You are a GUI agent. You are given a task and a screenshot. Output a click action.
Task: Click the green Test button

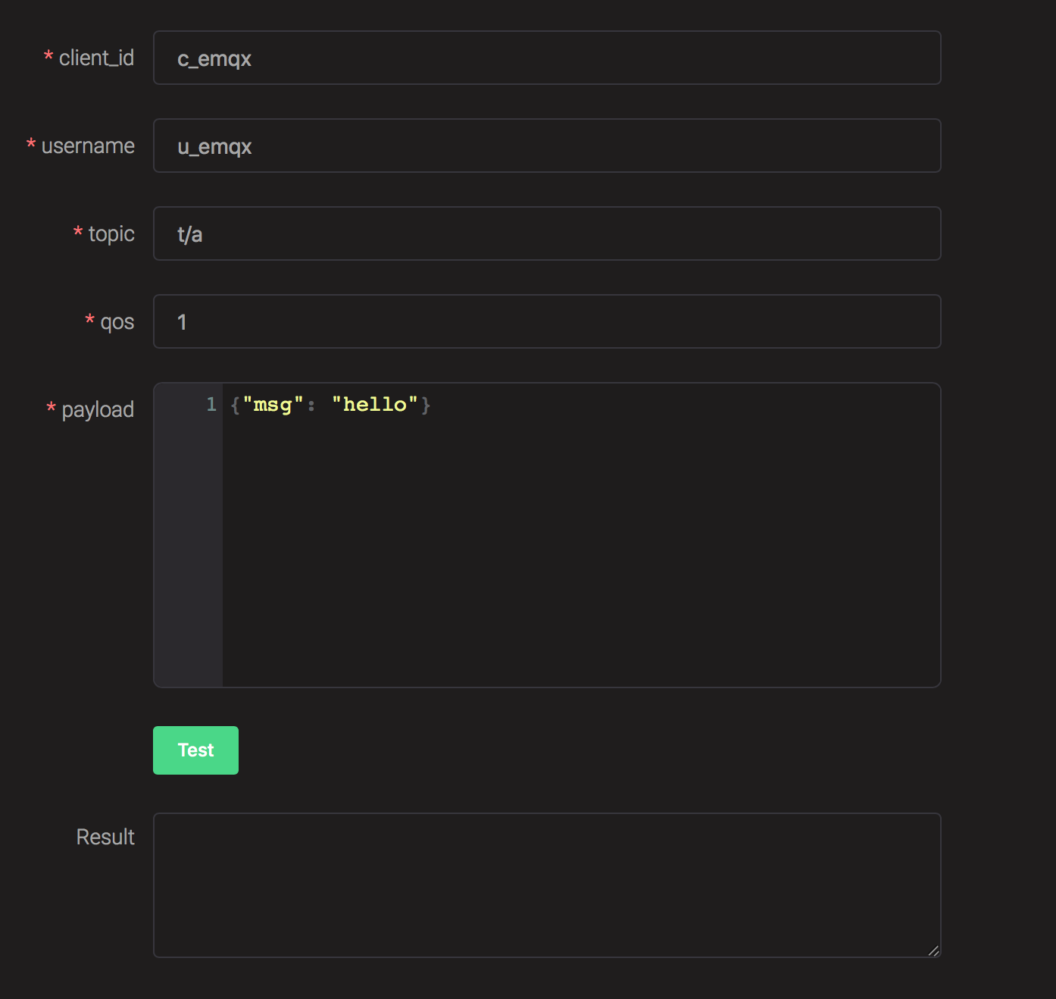coord(195,750)
